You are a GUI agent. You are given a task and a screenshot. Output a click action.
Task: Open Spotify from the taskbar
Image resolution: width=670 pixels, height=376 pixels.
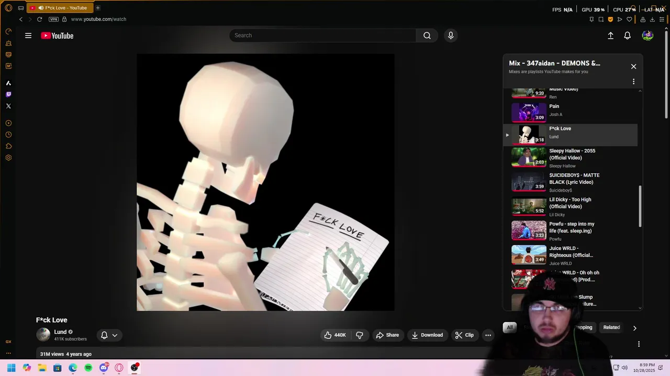tap(88, 368)
